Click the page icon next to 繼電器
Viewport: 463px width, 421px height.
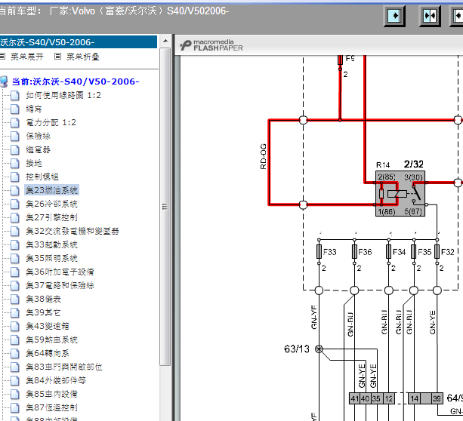point(15,149)
